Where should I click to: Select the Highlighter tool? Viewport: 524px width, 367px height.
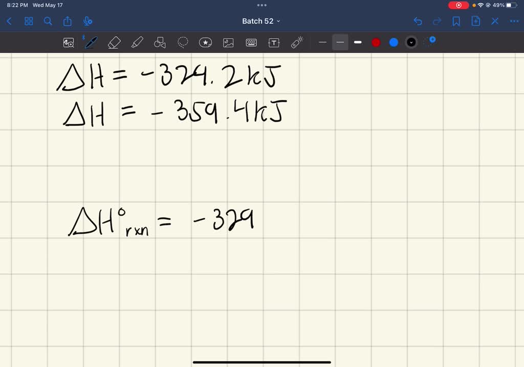(x=137, y=43)
